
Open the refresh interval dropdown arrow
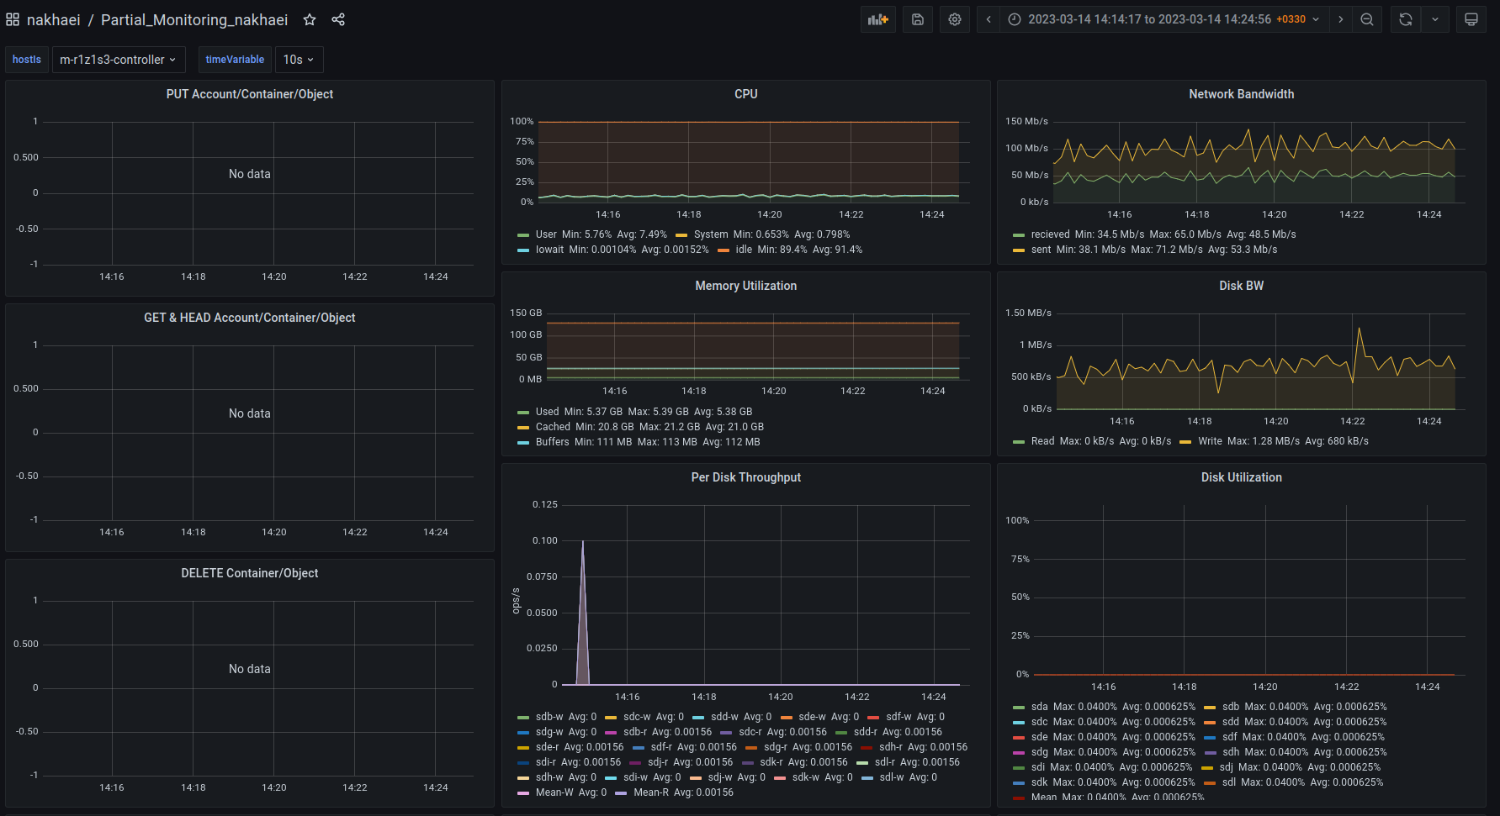(x=1435, y=19)
